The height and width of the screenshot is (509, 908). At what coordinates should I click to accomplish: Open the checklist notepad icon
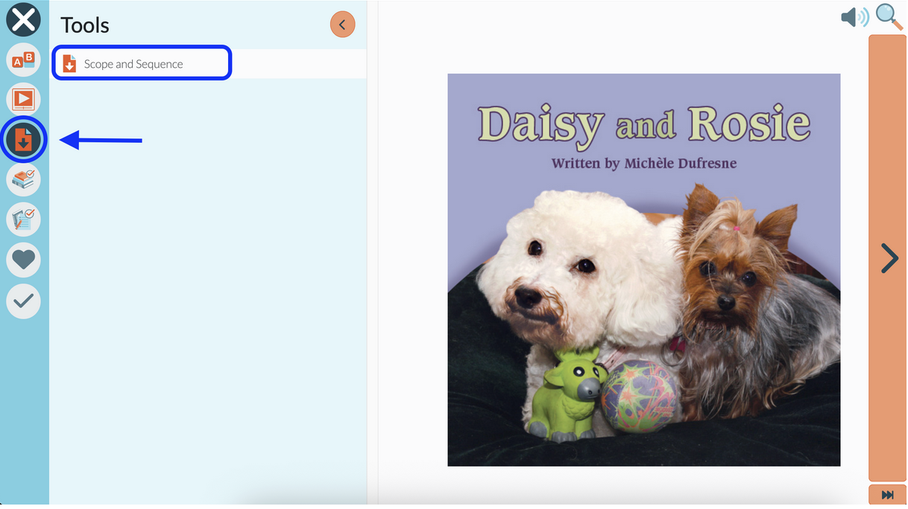[24, 220]
